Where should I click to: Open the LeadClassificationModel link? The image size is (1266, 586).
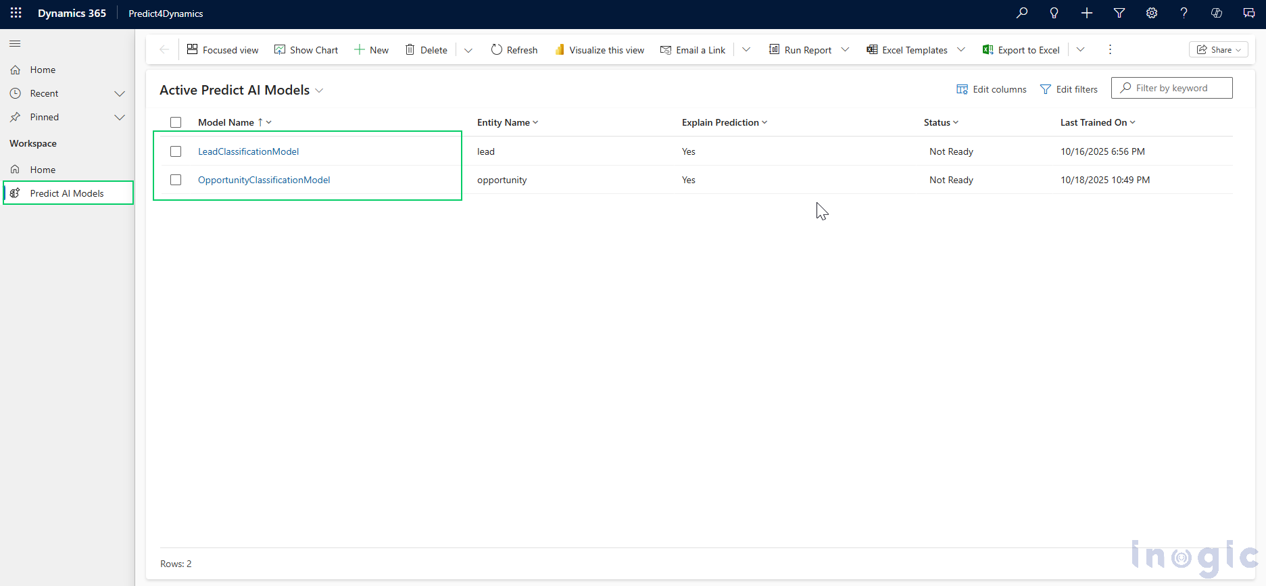[248, 151]
